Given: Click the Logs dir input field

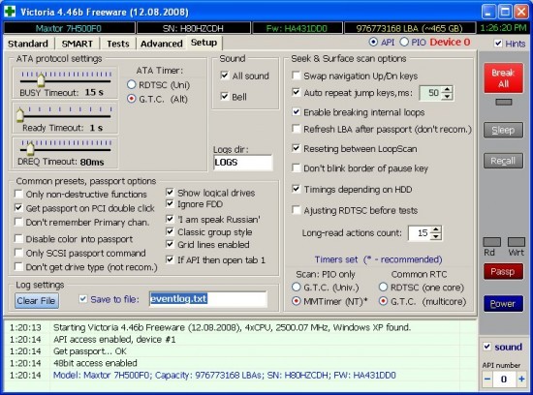Looking at the screenshot, I should pos(243,163).
